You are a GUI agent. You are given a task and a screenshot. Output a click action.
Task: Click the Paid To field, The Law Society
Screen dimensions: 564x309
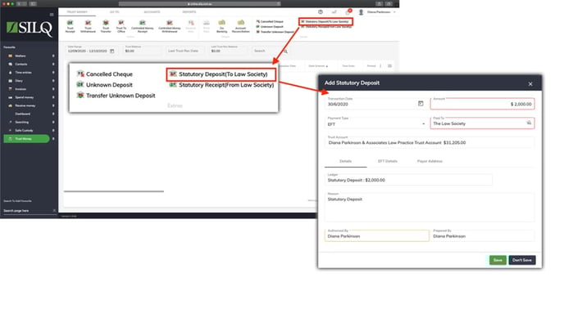click(x=482, y=123)
